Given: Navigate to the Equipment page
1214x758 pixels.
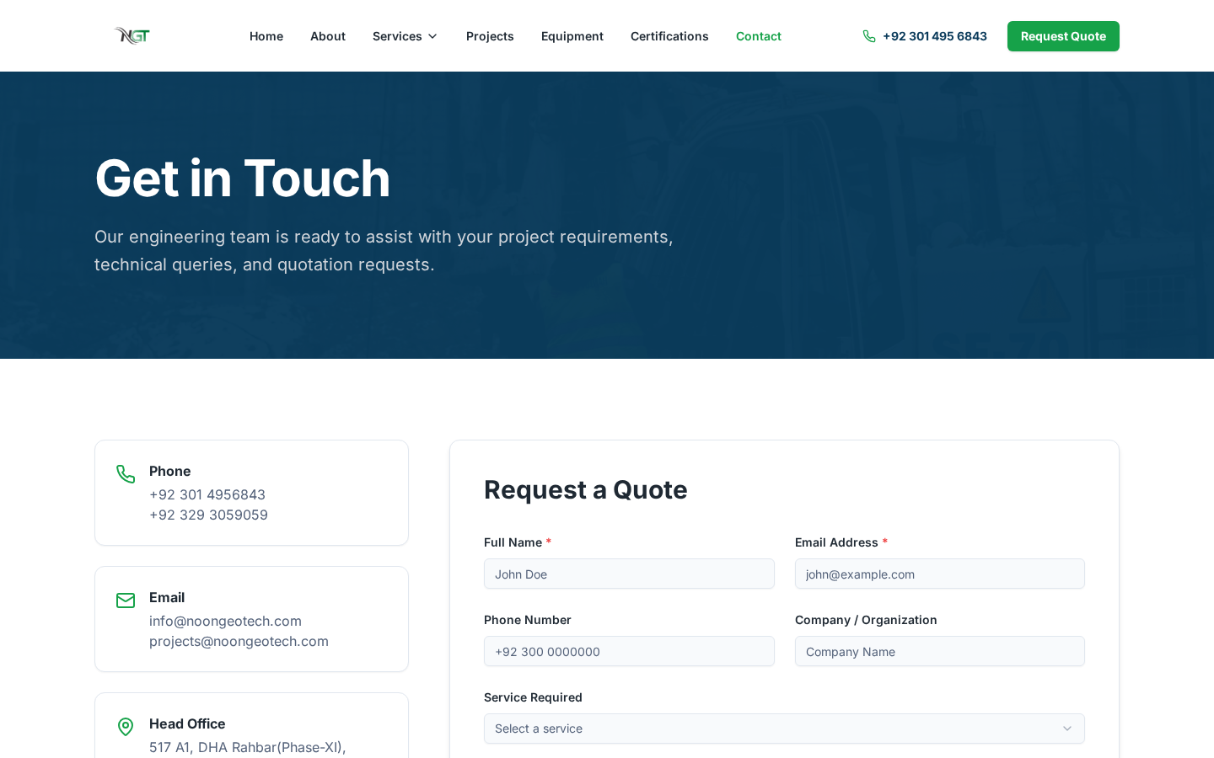Looking at the screenshot, I should tap(572, 36).
